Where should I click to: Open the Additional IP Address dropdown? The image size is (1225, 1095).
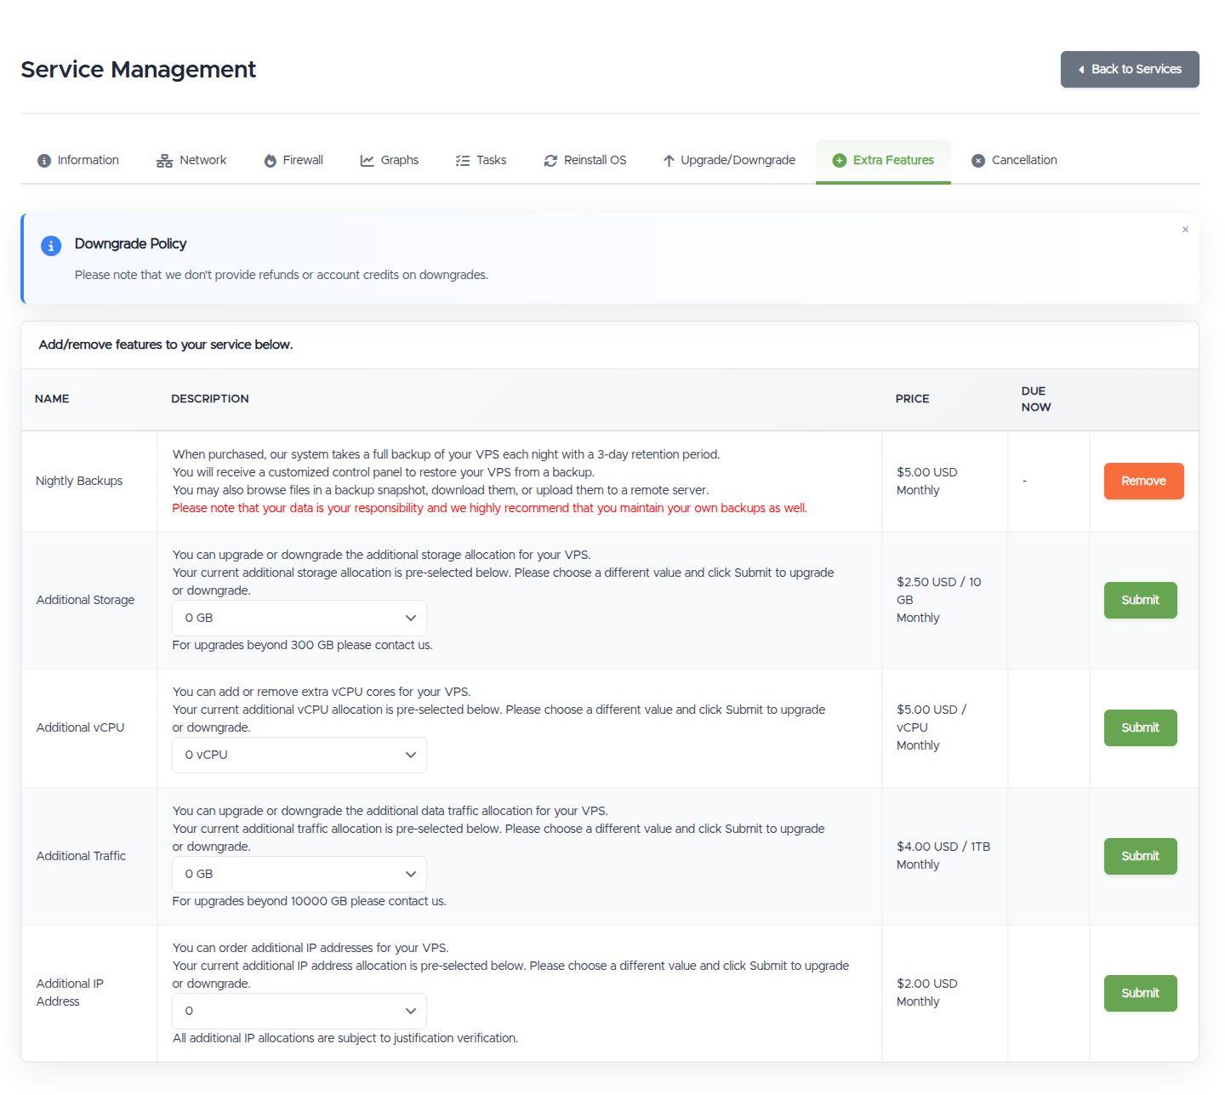coord(299,1011)
